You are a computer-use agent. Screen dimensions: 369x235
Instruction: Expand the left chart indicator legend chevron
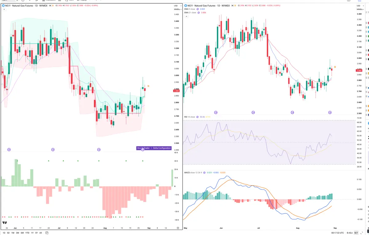[x=4, y=9]
